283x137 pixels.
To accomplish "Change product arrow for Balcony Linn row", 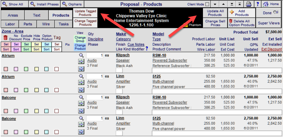I will point(81,132).
